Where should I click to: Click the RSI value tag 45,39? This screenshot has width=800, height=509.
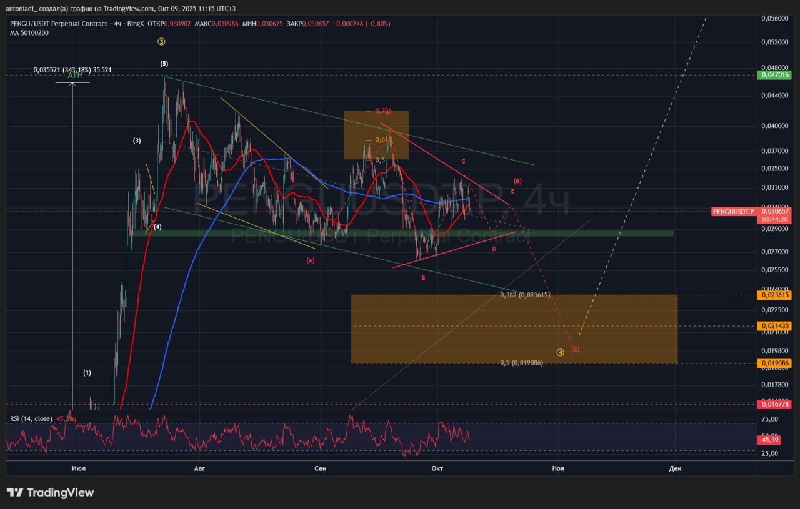coord(770,440)
